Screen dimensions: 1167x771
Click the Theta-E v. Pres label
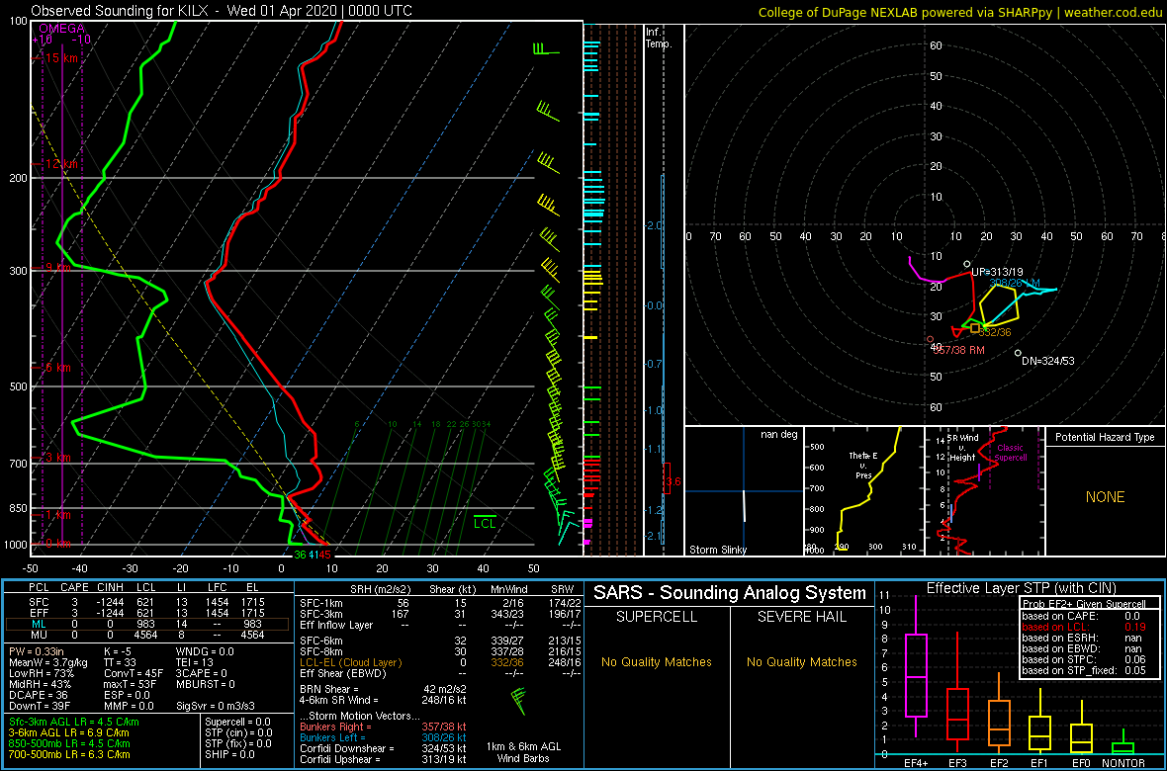[864, 466]
